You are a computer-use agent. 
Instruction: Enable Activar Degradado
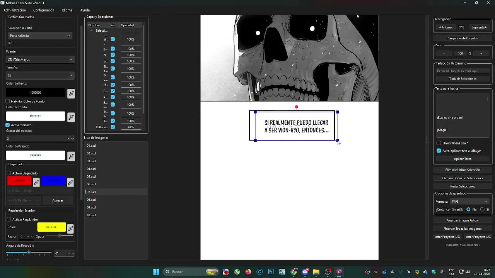(9, 173)
